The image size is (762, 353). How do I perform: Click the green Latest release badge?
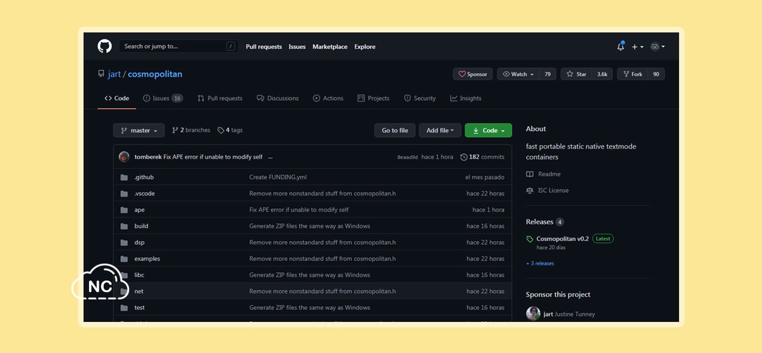[x=603, y=239]
